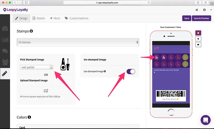Click the LoopyLoyalty logo
The height and width of the screenshot is (129, 214).
pos(16,10)
